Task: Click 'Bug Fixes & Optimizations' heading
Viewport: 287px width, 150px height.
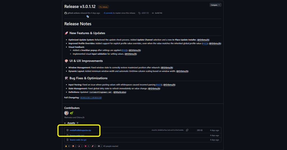Action: 88,78
